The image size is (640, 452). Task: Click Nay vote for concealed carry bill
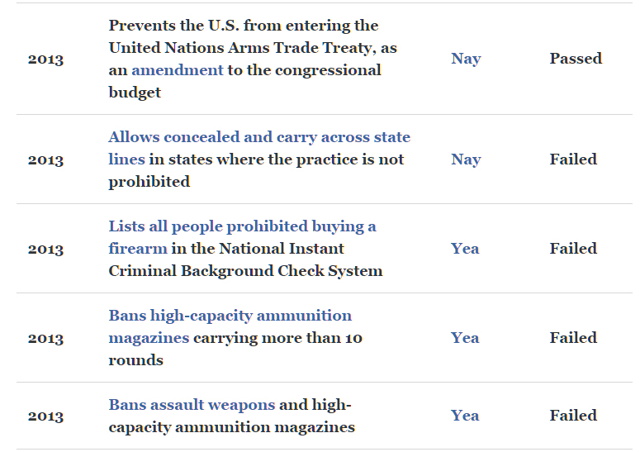click(x=466, y=159)
